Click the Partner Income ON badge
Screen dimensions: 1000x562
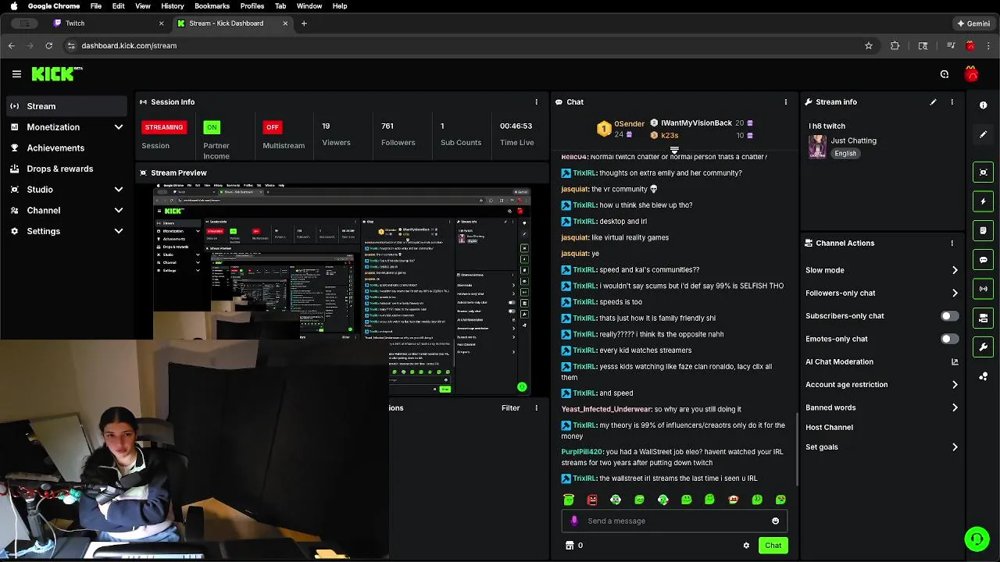(212, 127)
